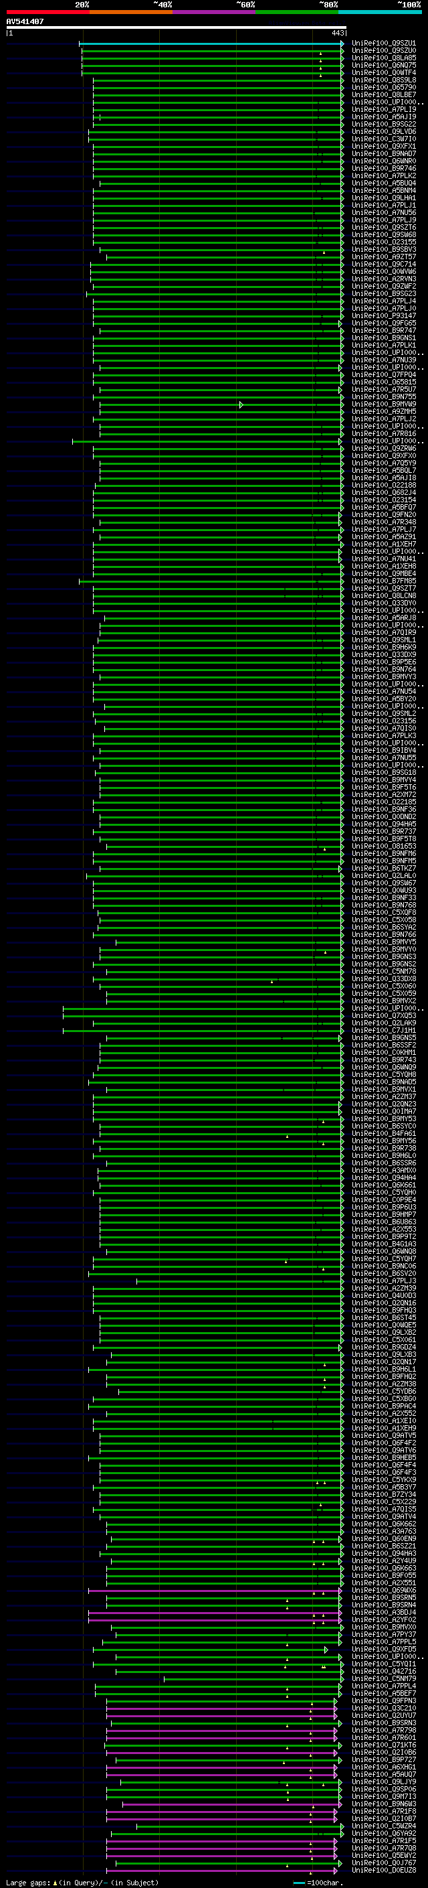The width and height of the screenshot is (428, 1888).
Task: Select label UniRef100_A6XHG1
Action: click(384, 1767)
